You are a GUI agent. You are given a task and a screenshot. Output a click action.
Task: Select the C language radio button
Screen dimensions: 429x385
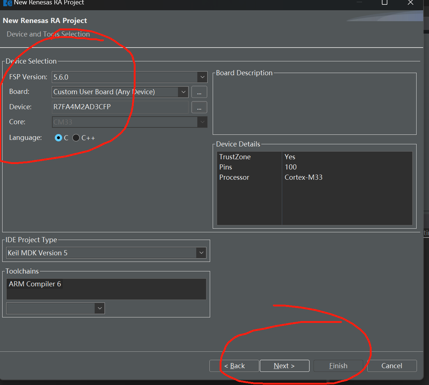point(58,138)
